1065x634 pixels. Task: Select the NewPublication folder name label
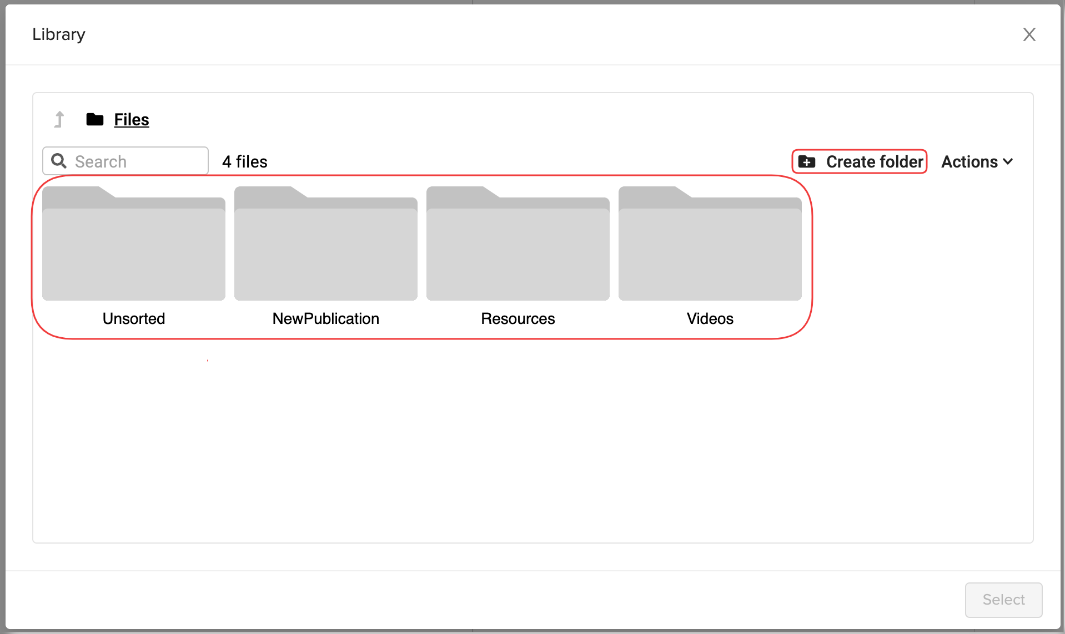tap(326, 318)
